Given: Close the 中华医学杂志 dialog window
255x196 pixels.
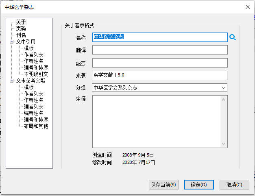Looking at the screenshot, I should click(x=247, y=7).
